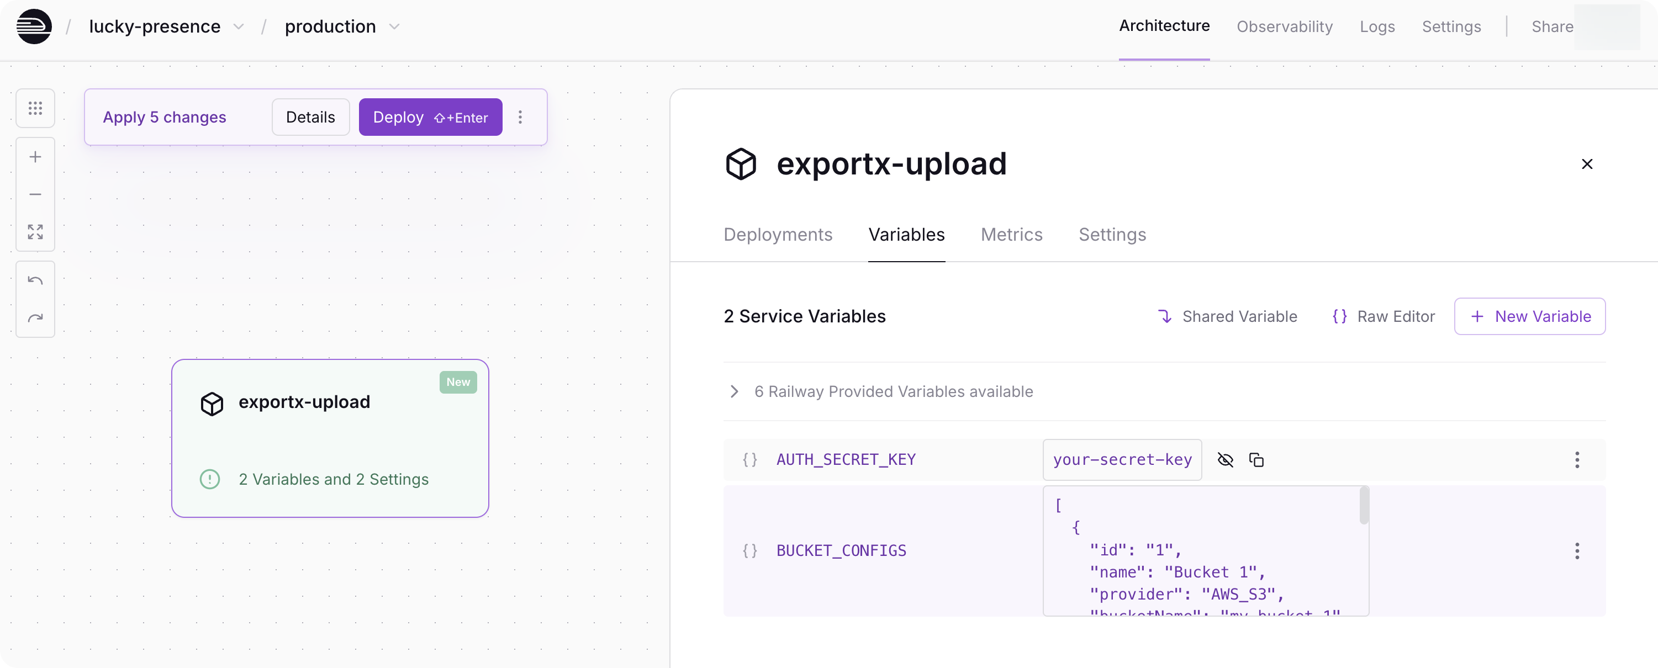Open the lucky-presence project dropdown

pyautogui.click(x=238, y=26)
